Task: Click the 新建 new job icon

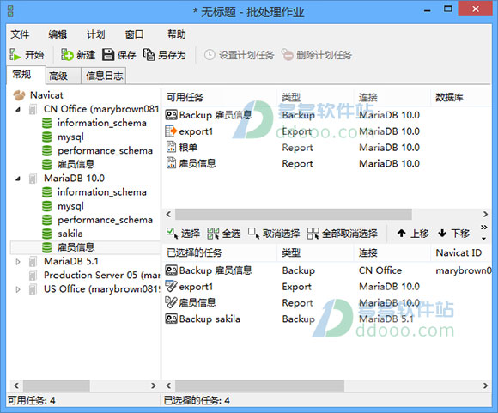Action: (67, 55)
